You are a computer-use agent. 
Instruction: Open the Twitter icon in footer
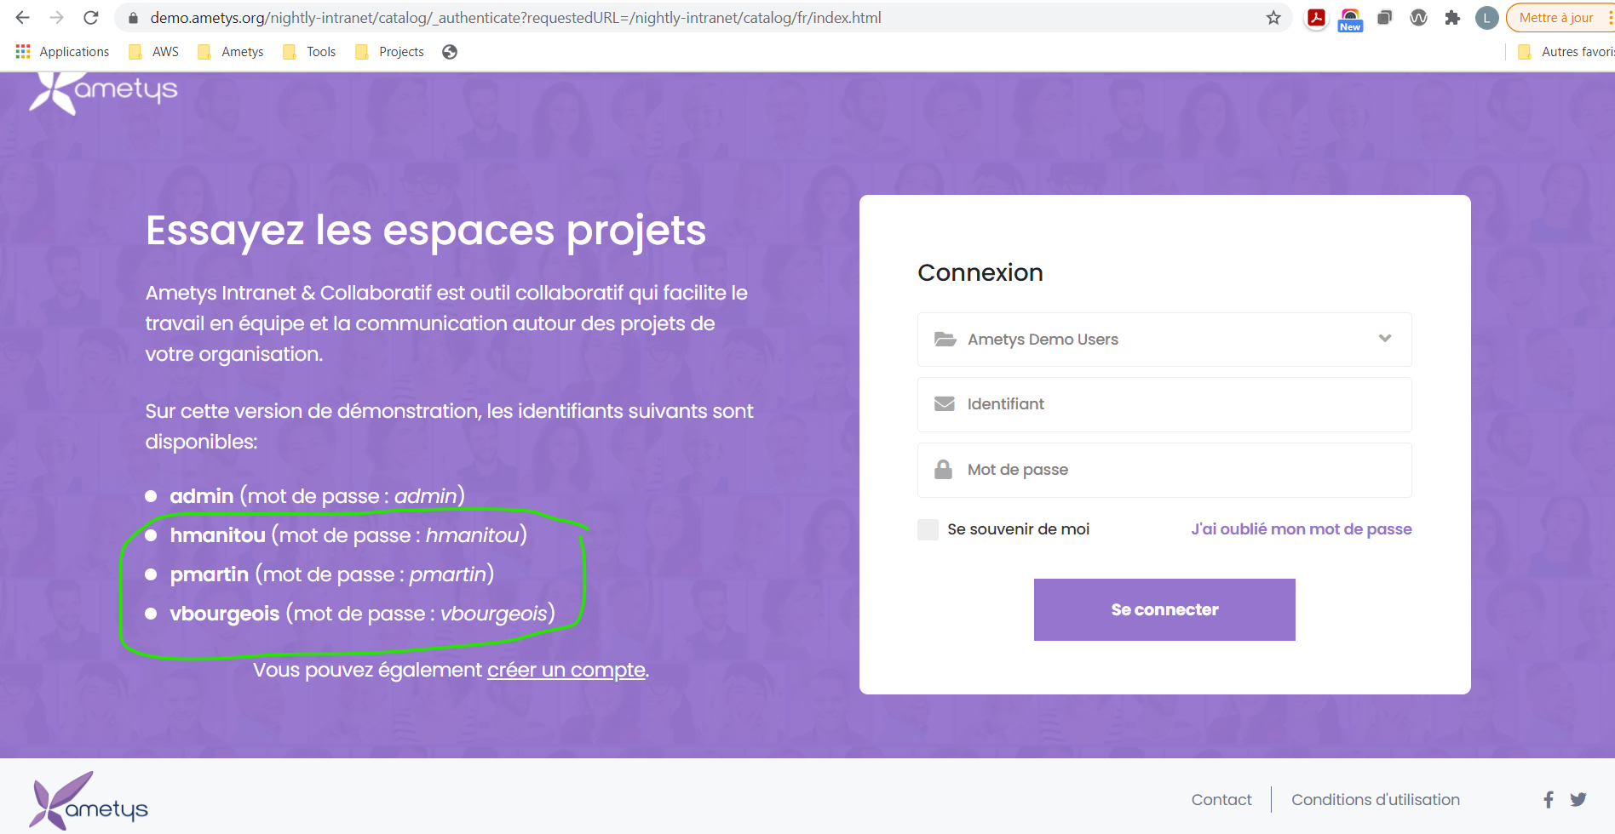click(1578, 800)
